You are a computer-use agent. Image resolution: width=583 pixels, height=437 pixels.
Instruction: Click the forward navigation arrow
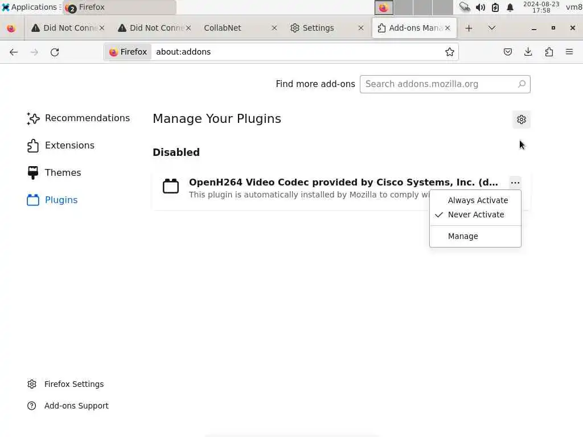tap(34, 52)
